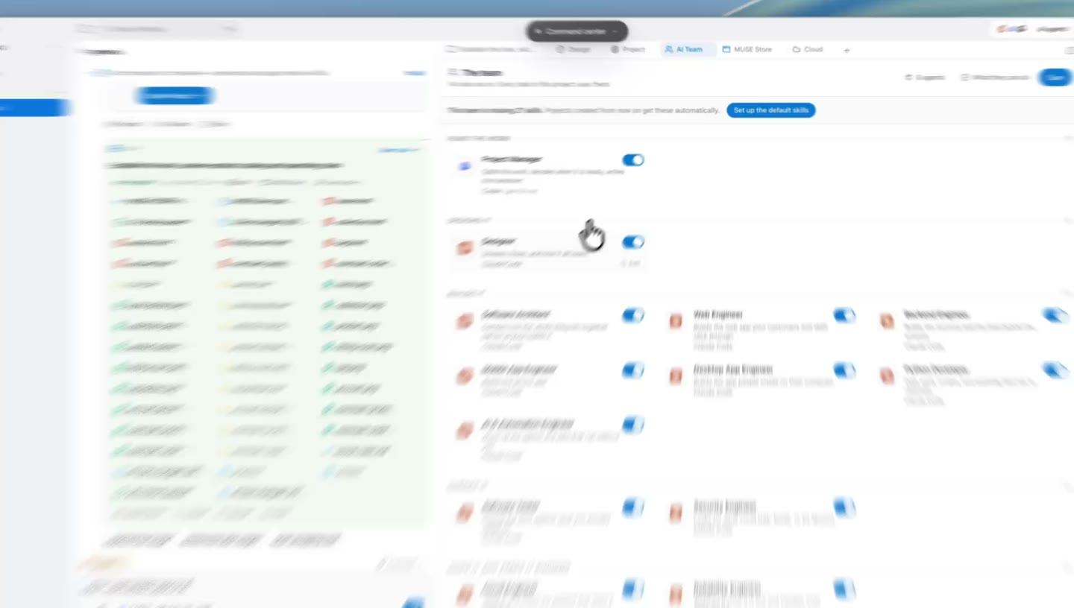Click the Software Architect role icon

(x=465, y=321)
